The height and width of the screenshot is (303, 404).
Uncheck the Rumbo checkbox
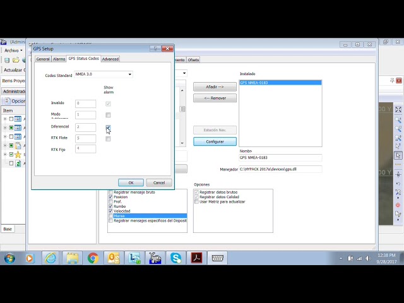tap(111, 206)
